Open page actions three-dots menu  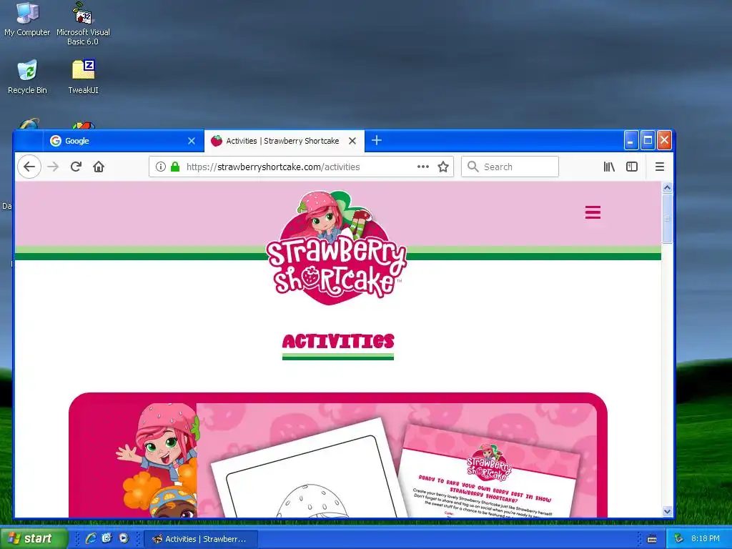point(423,167)
